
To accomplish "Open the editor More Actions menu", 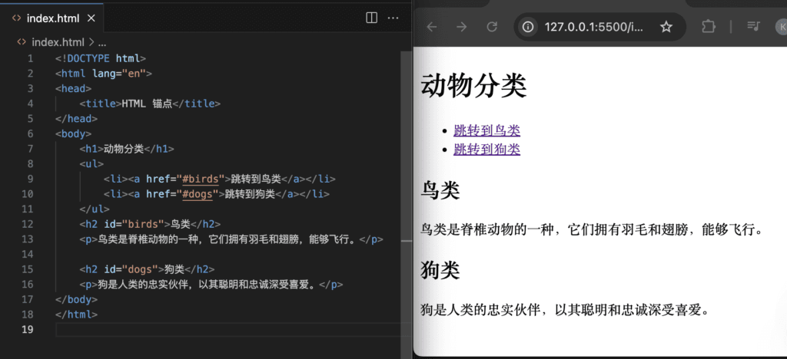I will 393,18.
